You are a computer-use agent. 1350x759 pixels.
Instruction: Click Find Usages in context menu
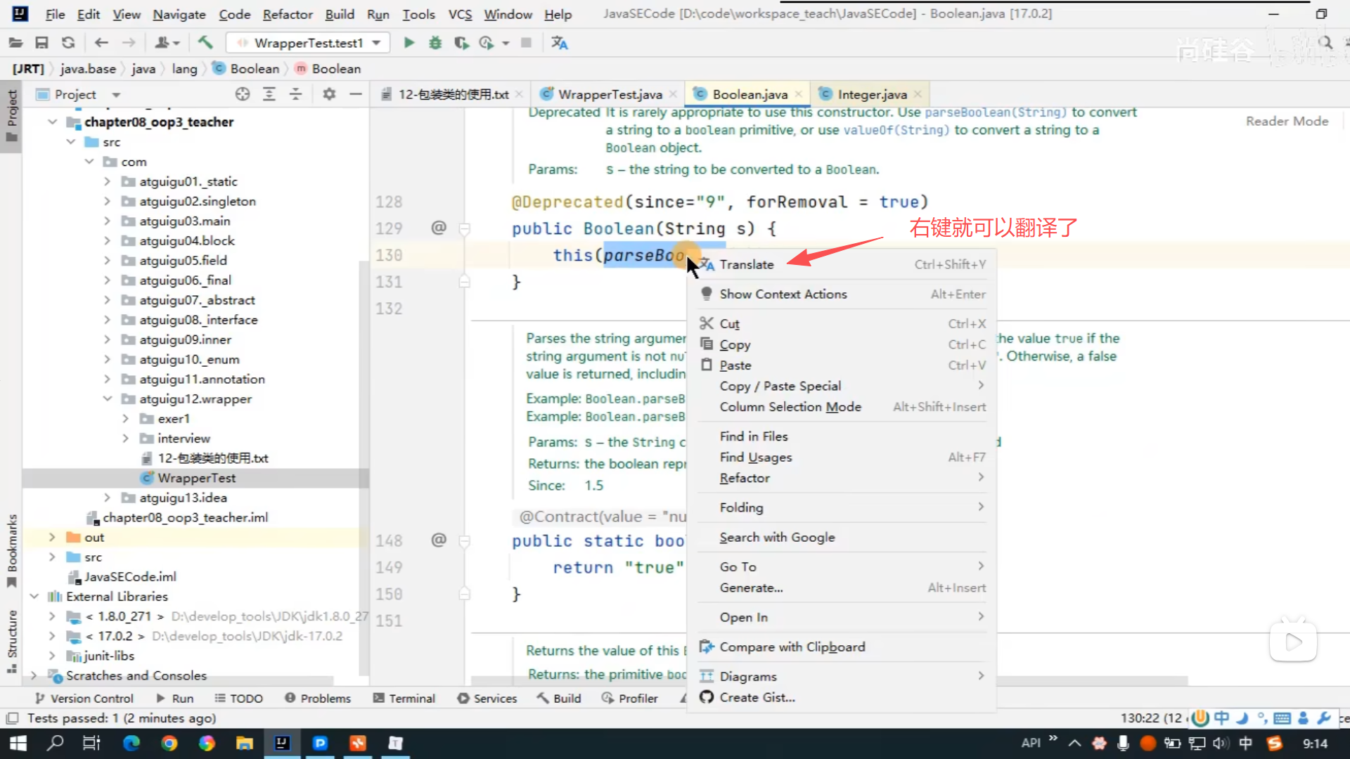tap(755, 457)
